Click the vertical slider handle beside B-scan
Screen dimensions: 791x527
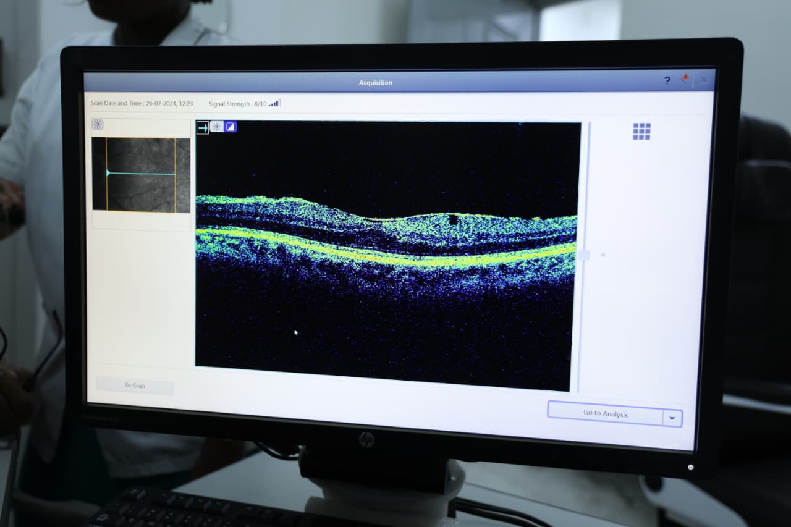coord(584,255)
